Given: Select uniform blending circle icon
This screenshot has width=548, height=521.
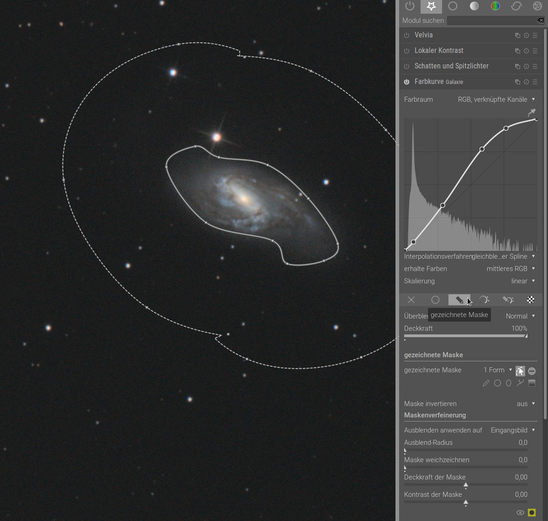Looking at the screenshot, I should coord(435,300).
